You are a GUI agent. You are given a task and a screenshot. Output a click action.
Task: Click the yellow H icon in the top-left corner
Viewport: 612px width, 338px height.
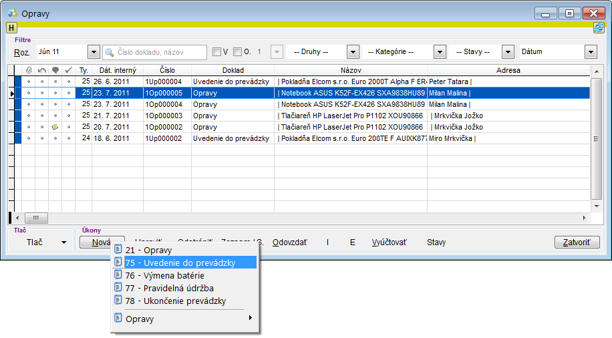(11, 27)
